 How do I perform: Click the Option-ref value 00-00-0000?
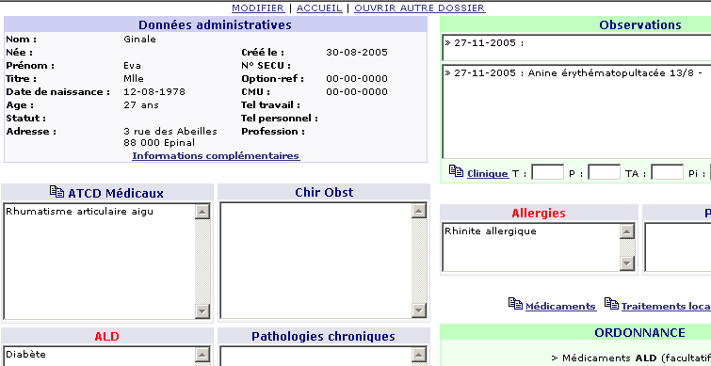[x=357, y=79]
